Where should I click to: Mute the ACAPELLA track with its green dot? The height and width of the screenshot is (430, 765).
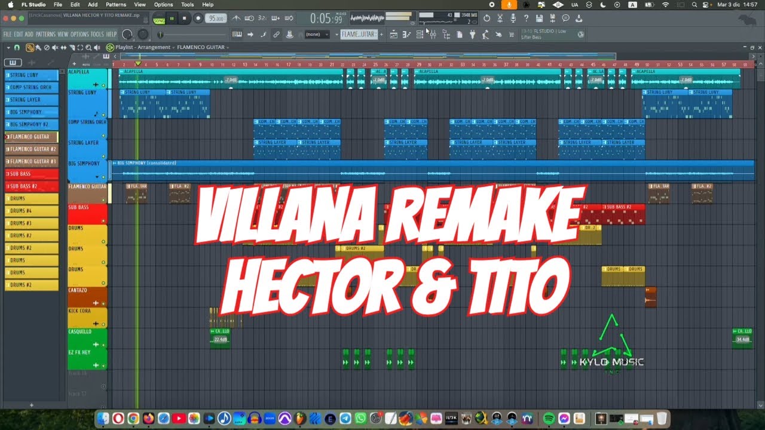[103, 85]
